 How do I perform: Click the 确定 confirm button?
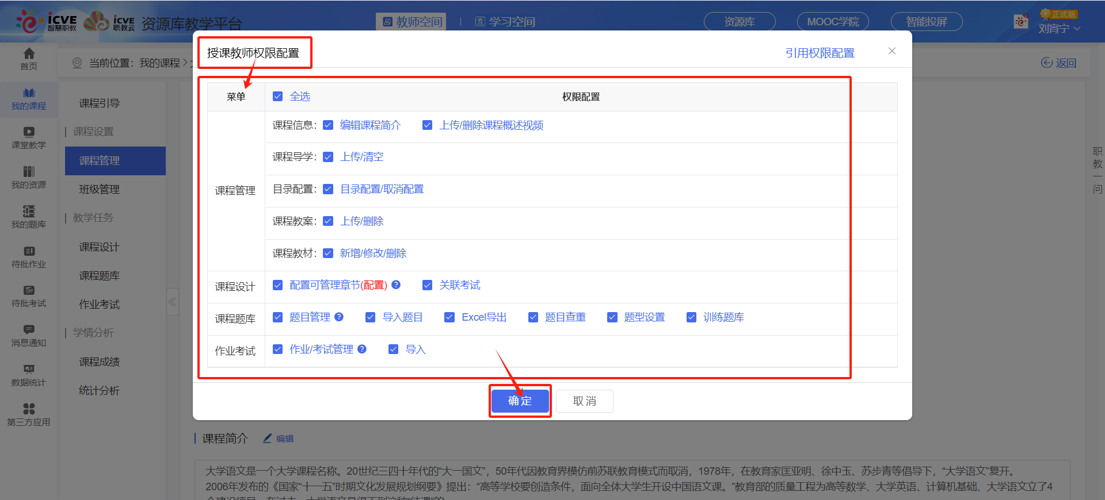pyautogui.click(x=520, y=401)
